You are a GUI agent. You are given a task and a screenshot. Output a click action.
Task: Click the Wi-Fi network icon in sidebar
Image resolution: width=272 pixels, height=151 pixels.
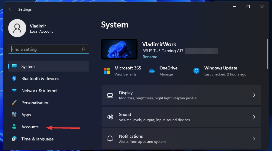[x=14, y=90]
